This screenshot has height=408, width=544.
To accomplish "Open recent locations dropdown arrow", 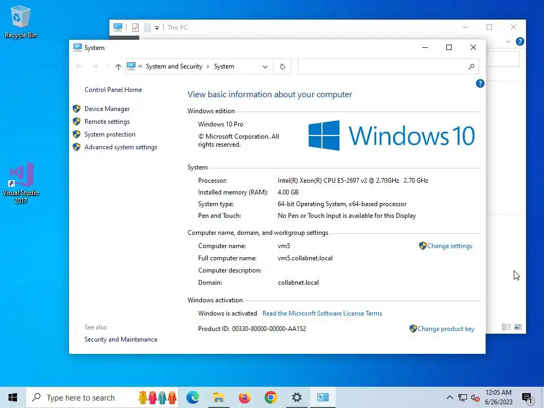I will (x=107, y=66).
